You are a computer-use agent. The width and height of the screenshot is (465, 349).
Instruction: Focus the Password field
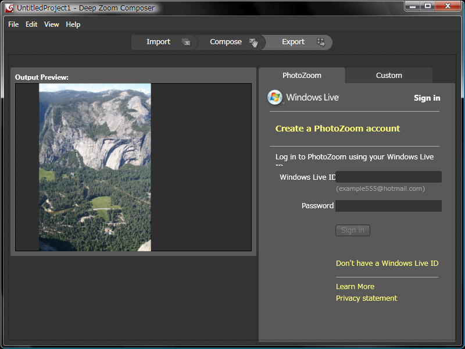point(388,206)
